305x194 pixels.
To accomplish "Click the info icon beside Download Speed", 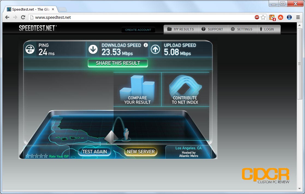I will coord(146,45).
